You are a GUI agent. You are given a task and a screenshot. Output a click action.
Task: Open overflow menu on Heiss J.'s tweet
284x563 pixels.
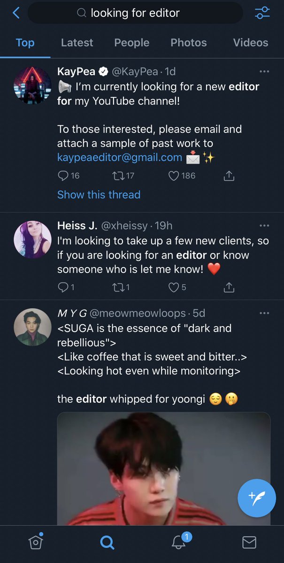[x=264, y=226]
